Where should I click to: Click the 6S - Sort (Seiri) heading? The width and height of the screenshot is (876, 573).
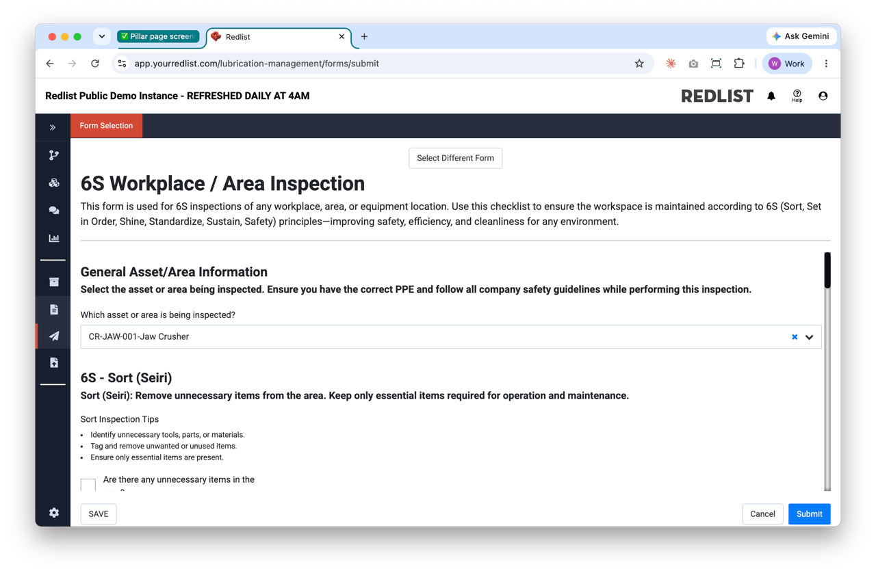click(x=126, y=378)
